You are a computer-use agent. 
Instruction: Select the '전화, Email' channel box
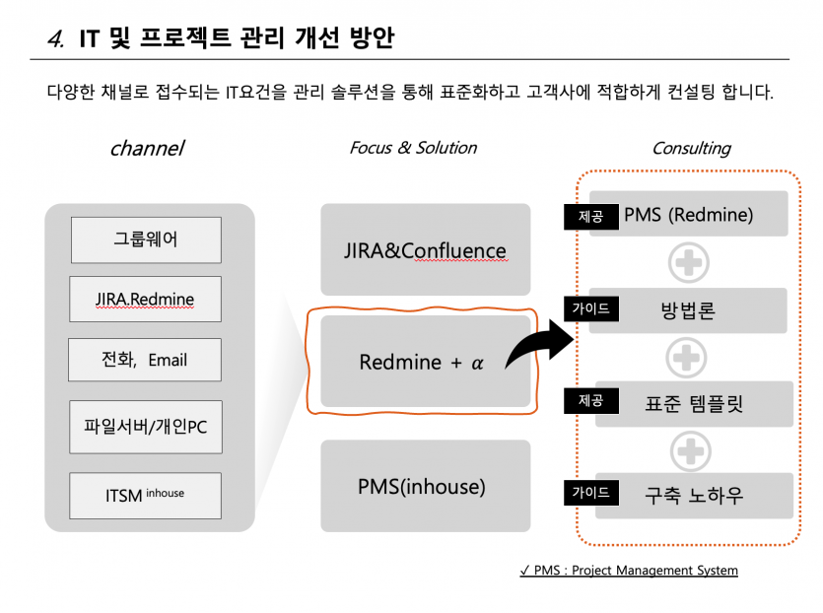pos(145,360)
